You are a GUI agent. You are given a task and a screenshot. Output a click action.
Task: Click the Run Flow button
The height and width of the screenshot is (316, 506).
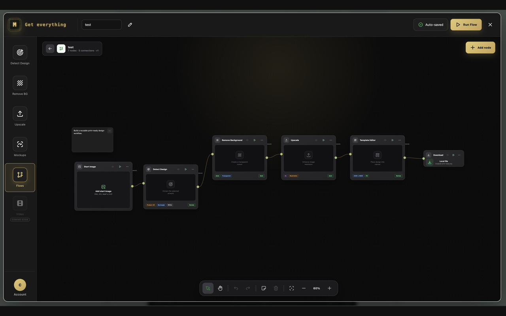click(x=466, y=24)
